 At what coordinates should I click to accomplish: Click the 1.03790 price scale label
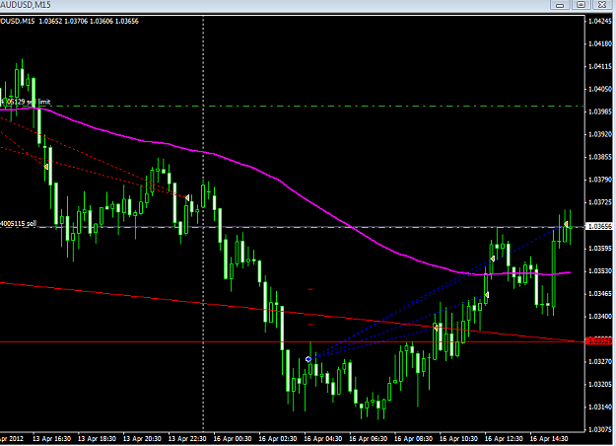click(x=600, y=180)
